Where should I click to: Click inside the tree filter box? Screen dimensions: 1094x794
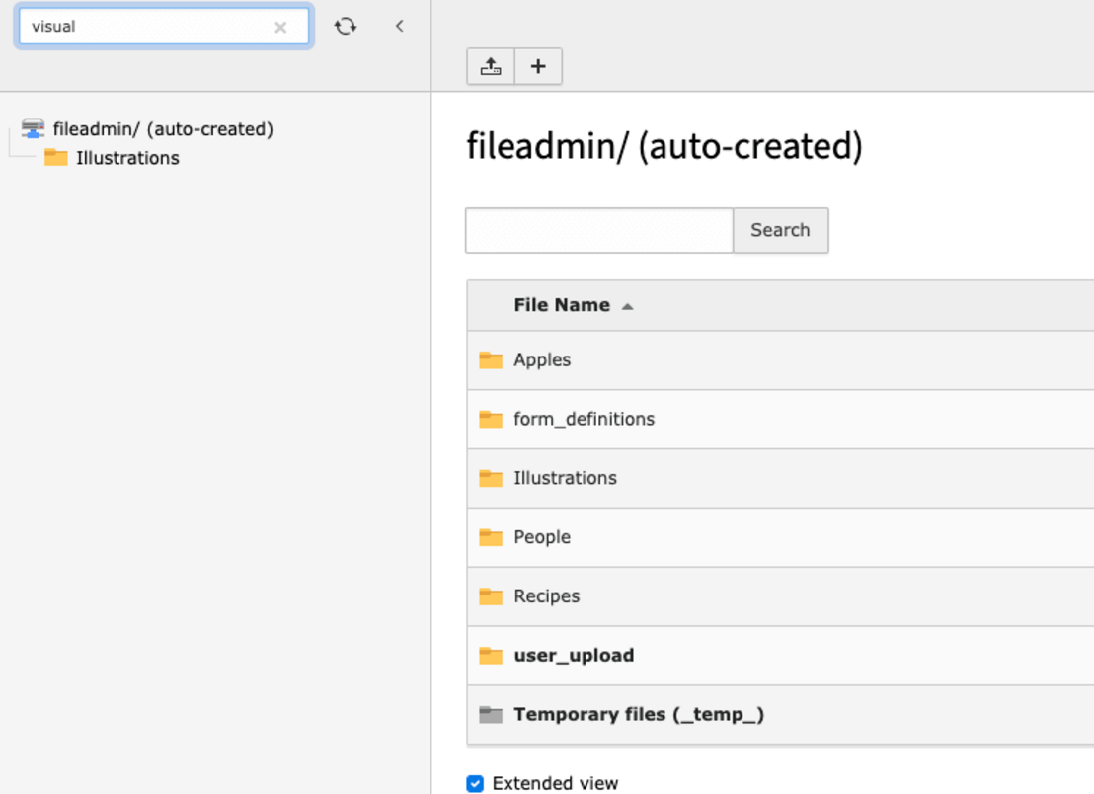click(x=148, y=26)
